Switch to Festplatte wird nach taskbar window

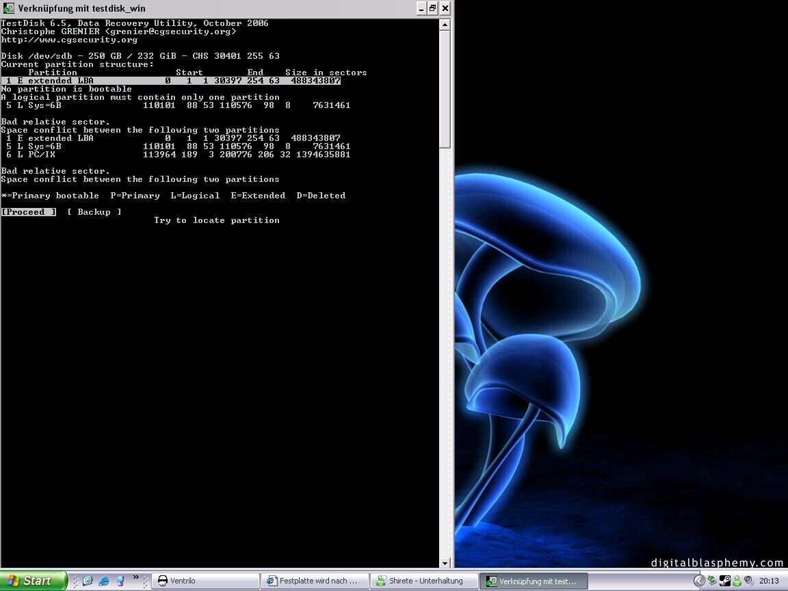(x=314, y=581)
